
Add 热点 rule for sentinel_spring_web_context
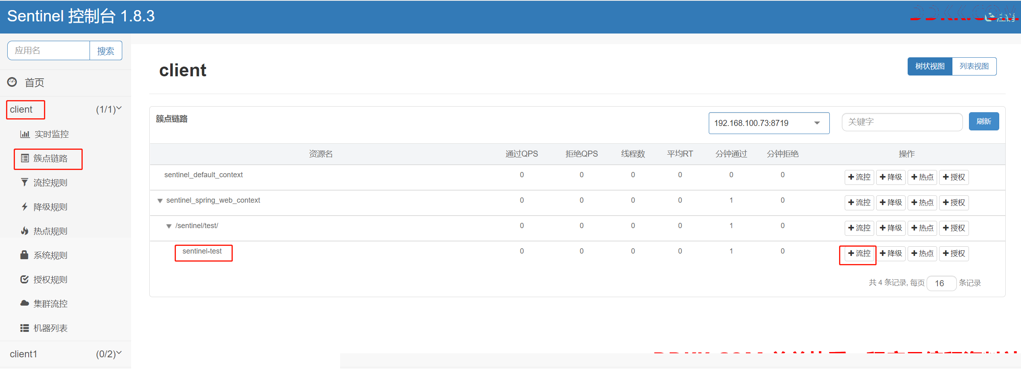922,203
